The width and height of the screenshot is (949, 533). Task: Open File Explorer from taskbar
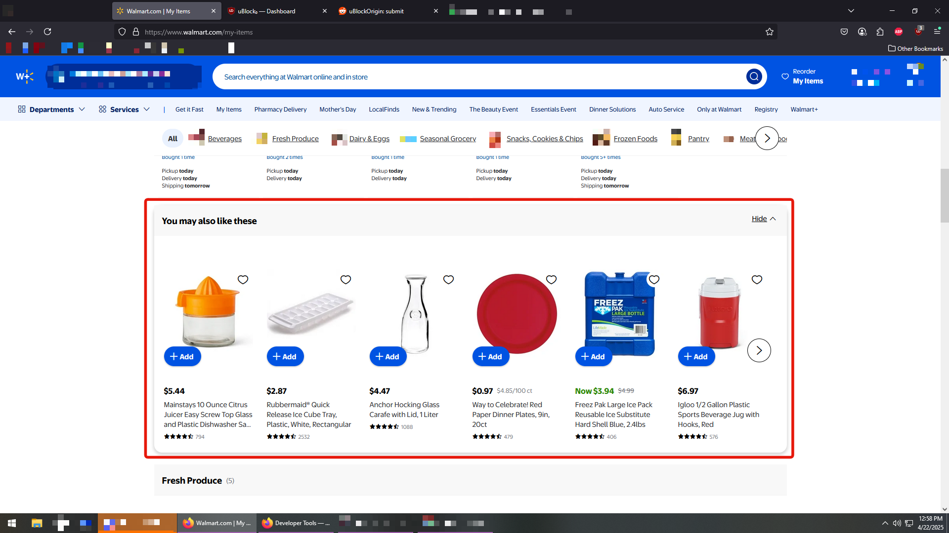click(x=37, y=523)
